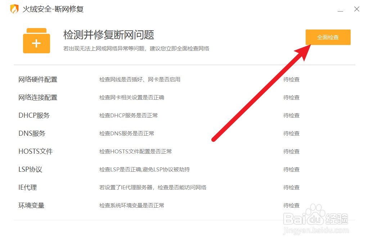
Task: Select the 环境变量 check item
Action: (32, 205)
